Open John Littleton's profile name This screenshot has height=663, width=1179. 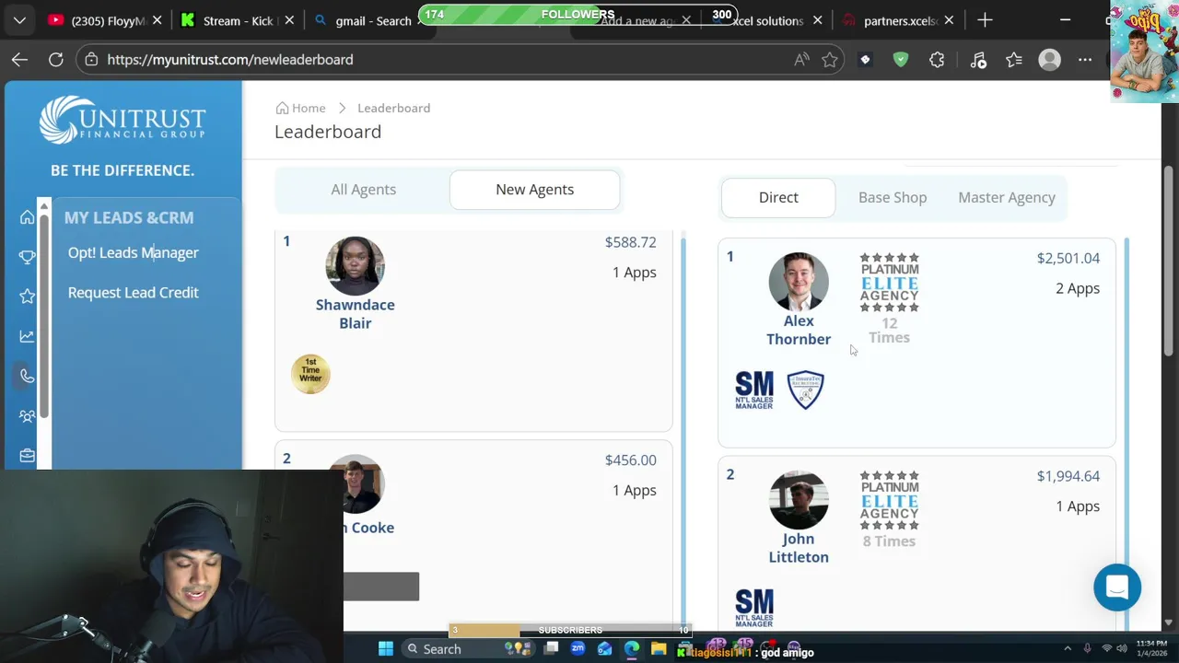799,548
